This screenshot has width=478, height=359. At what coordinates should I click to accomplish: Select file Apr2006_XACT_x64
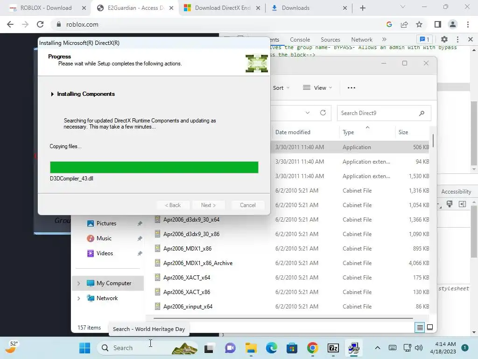(187, 278)
